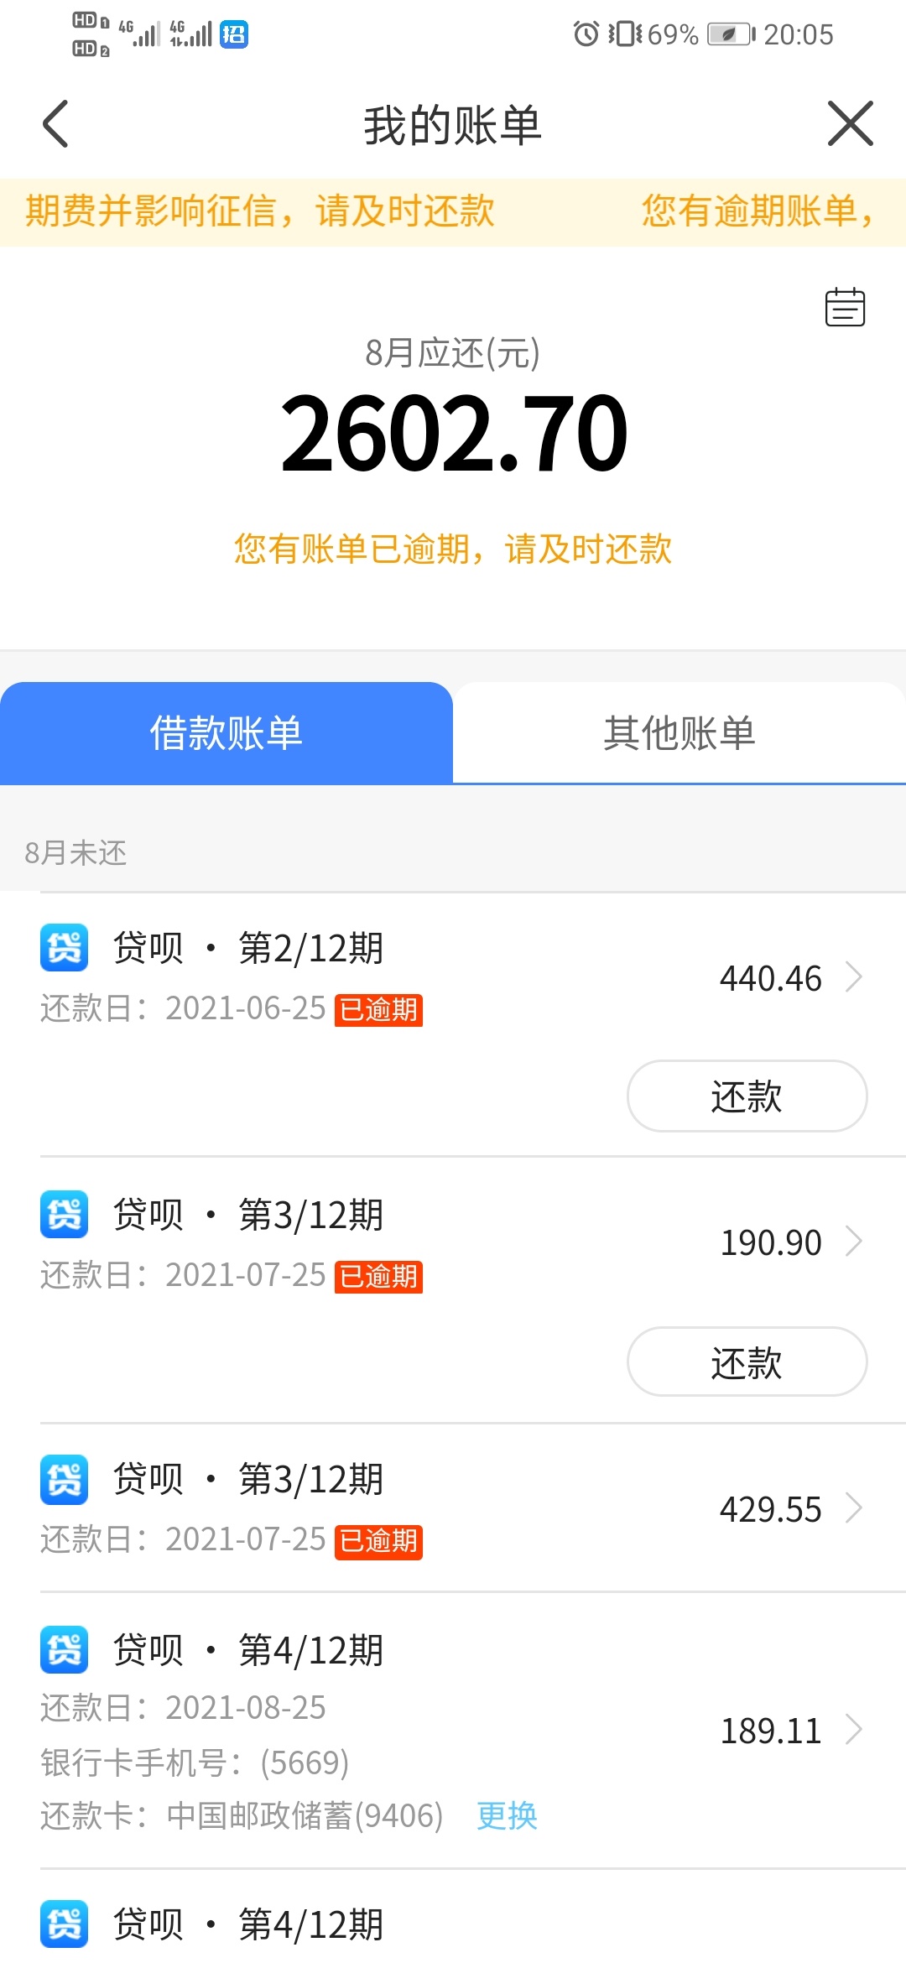The height and width of the screenshot is (1963, 906).
Task: Tap the 贷呗 icon of 429.55 bill
Action: tap(65, 1479)
